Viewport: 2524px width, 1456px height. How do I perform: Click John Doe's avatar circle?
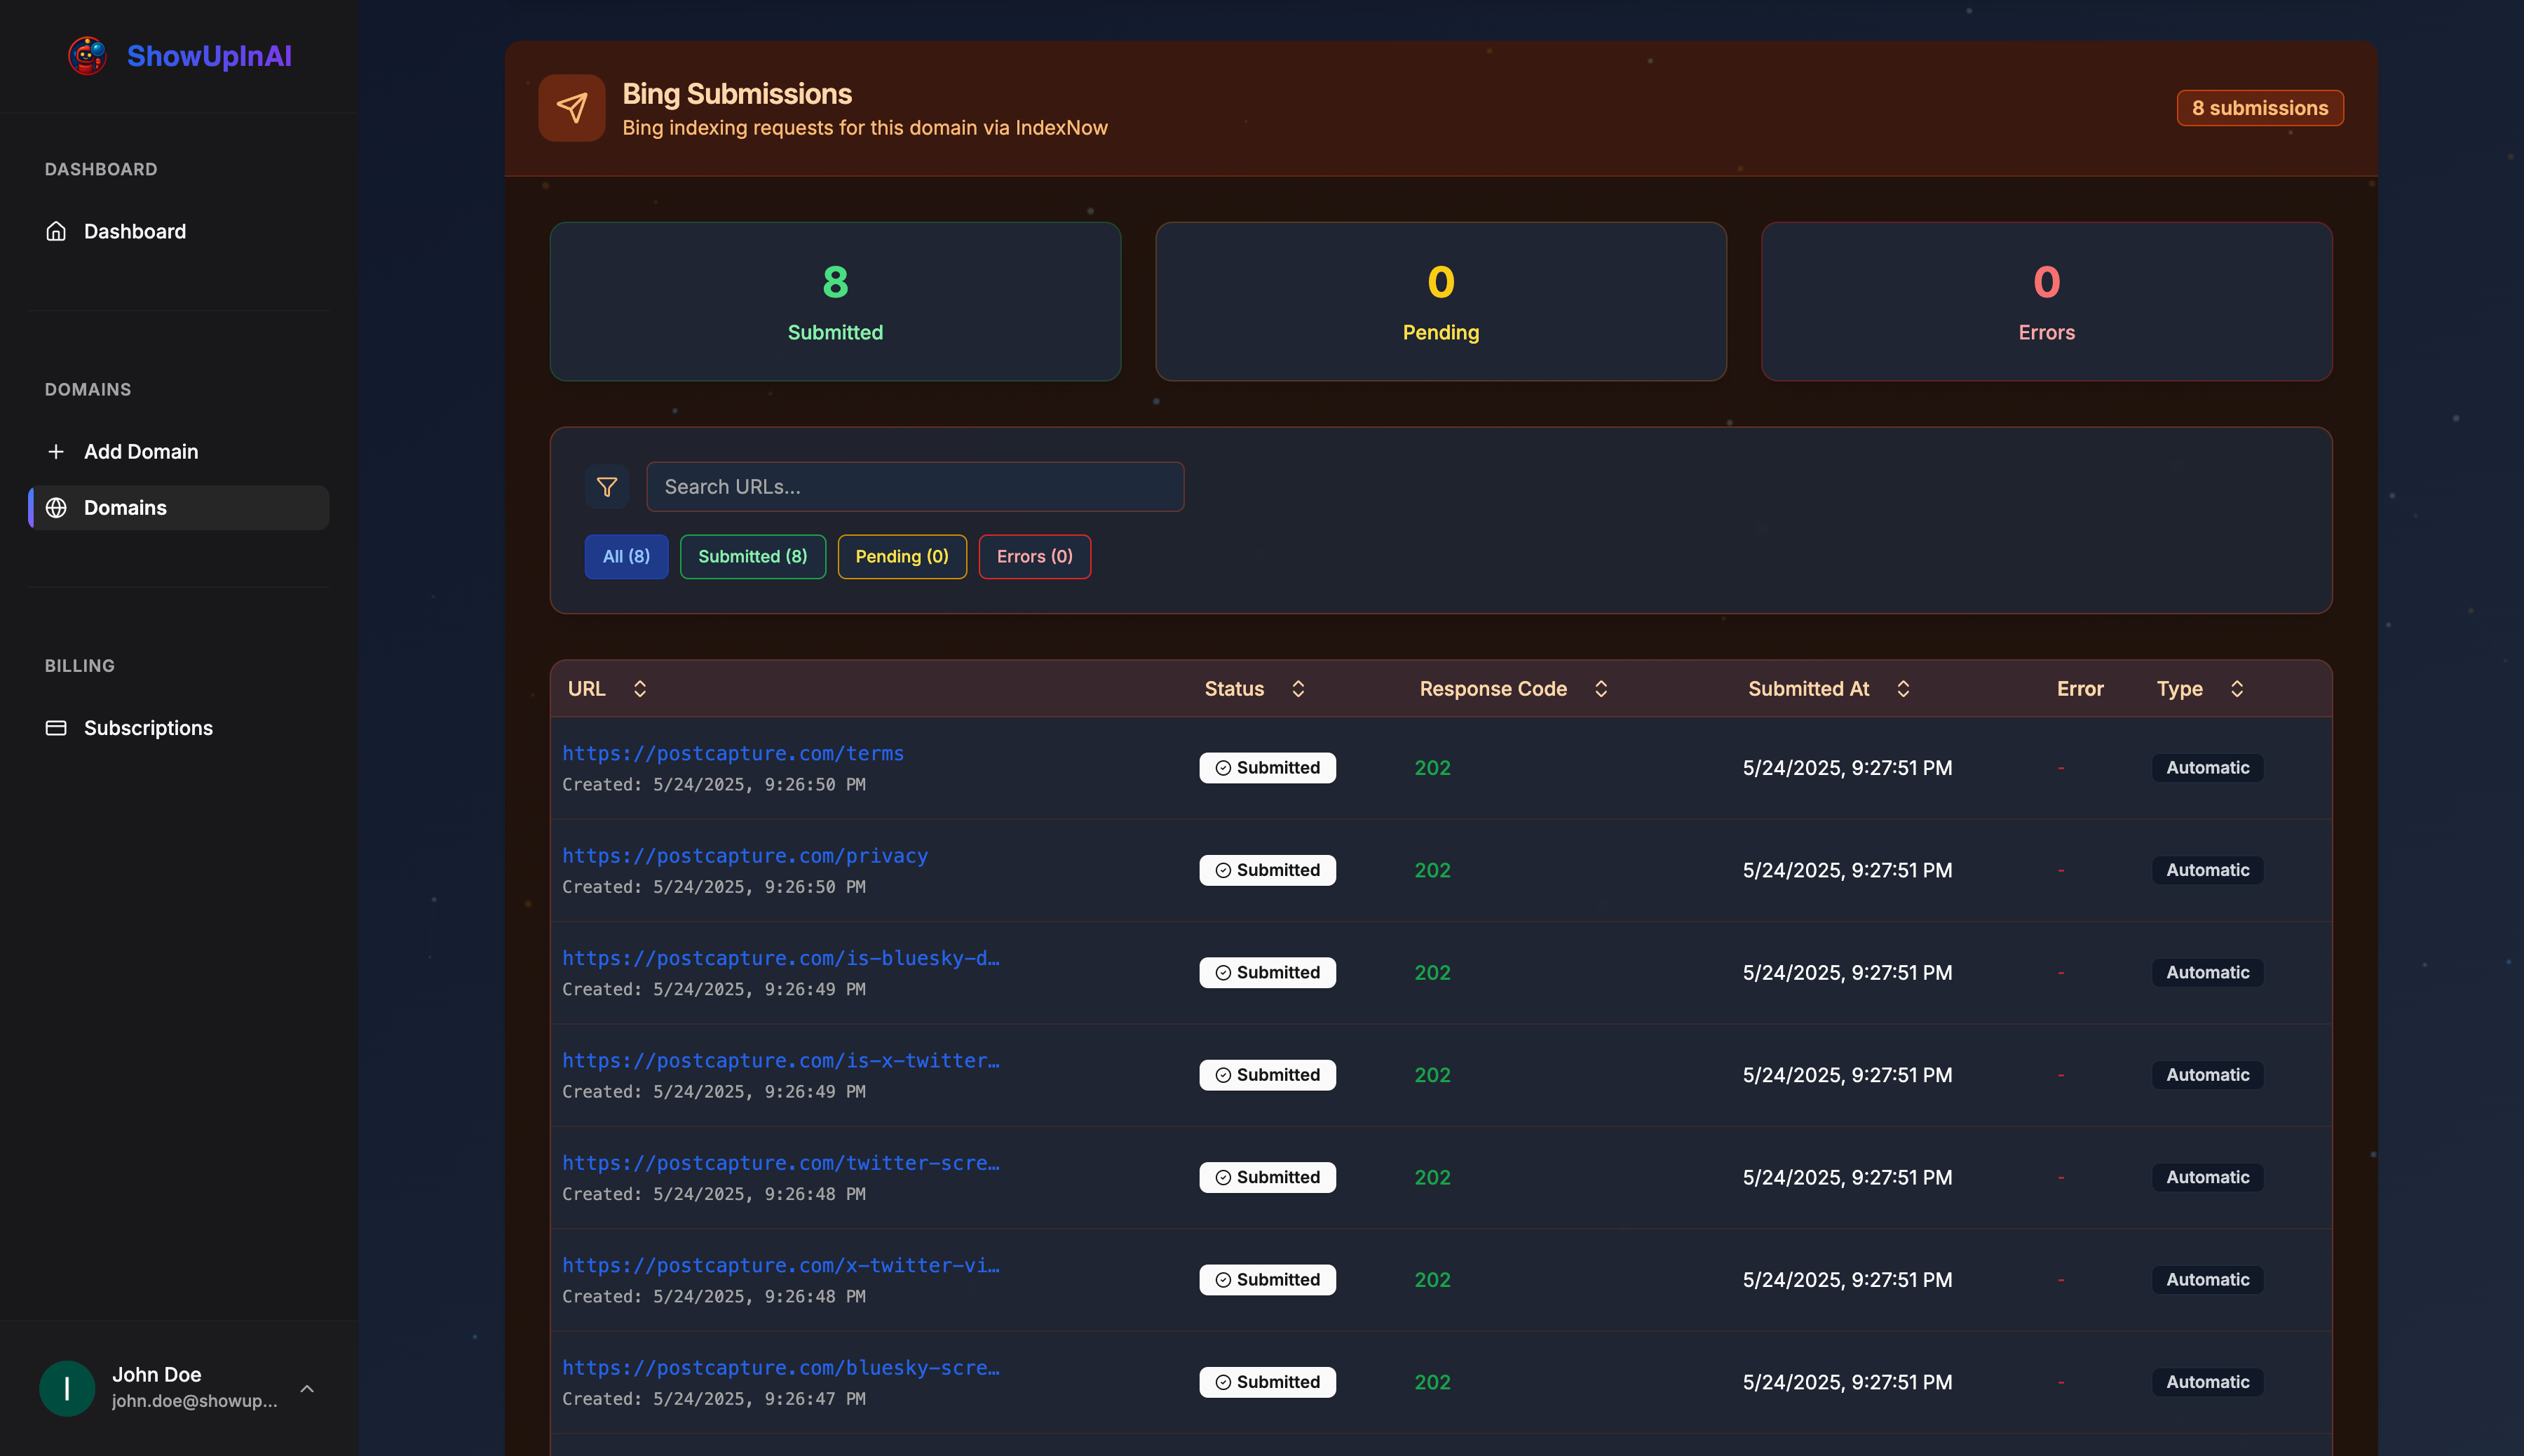point(67,1387)
